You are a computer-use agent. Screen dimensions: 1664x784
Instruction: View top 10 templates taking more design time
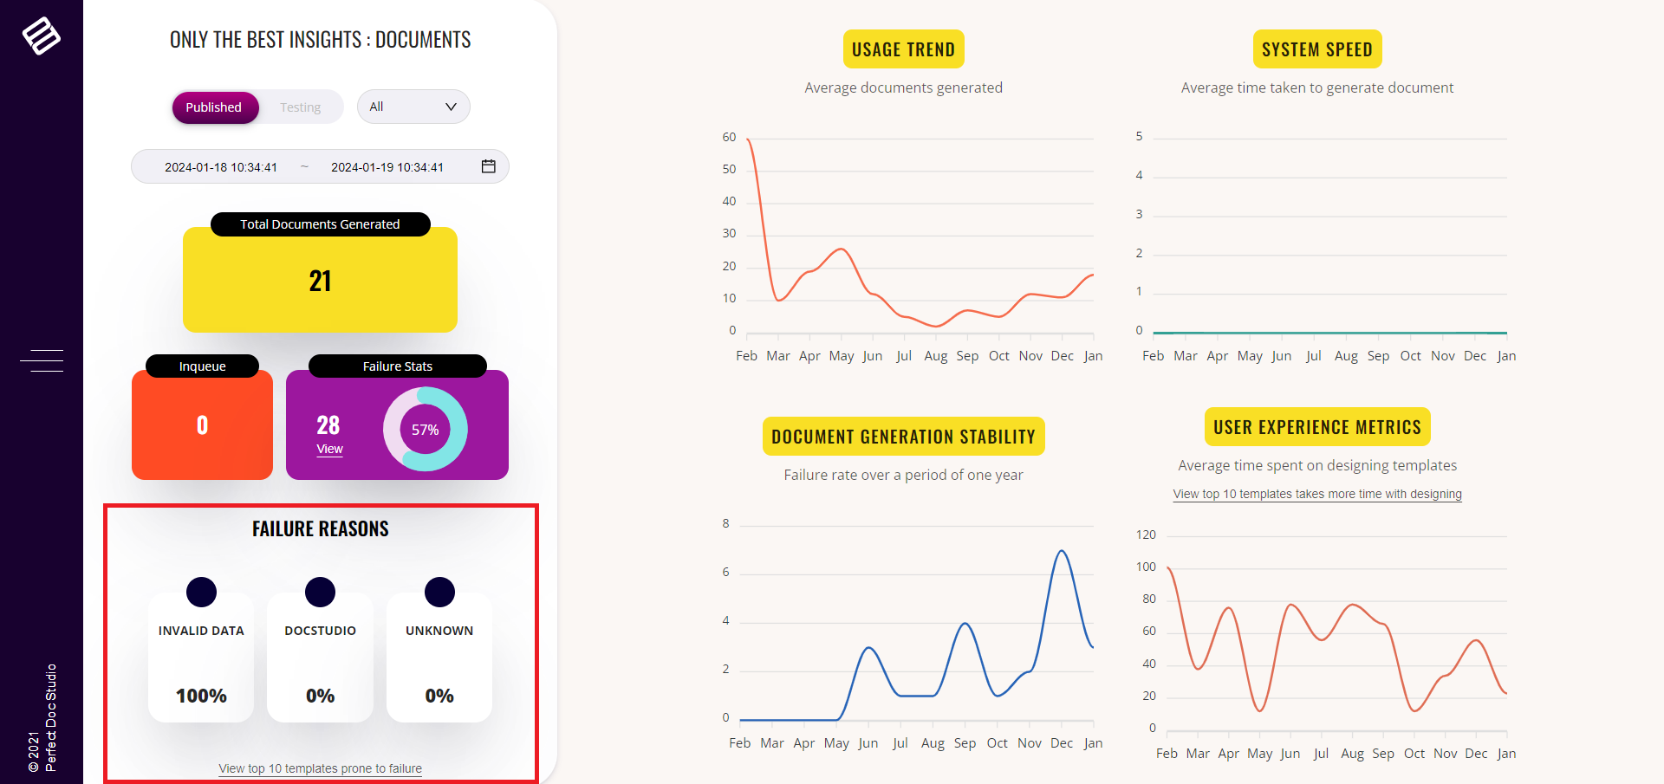[1317, 494]
